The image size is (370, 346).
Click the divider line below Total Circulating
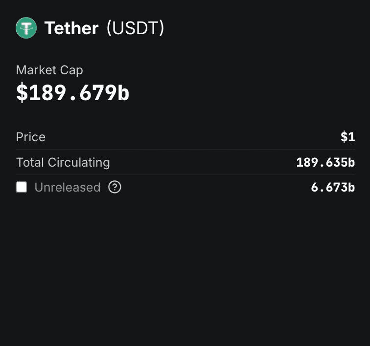tap(185, 174)
